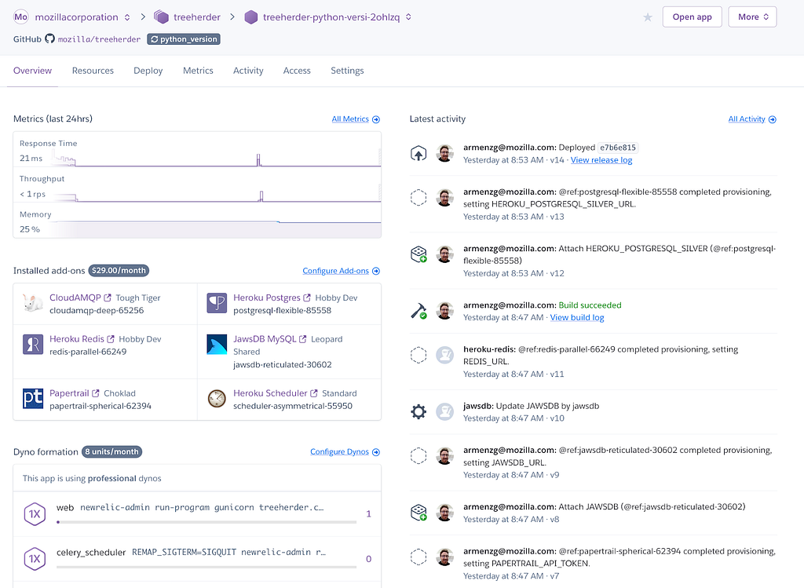Click the deploy upload icon for e7b6e815

[x=418, y=153]
